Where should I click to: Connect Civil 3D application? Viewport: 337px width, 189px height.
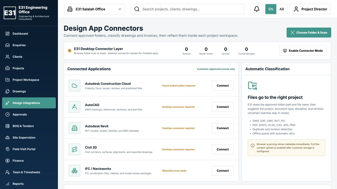223,149
